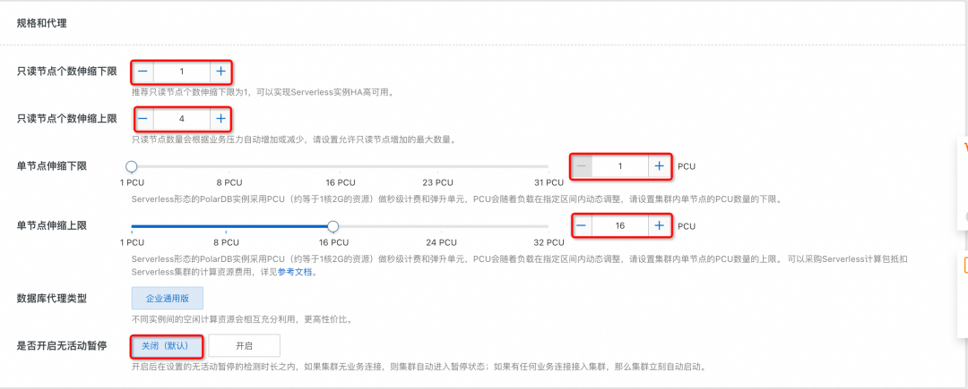Click plus button for single-node lower limit PCU
Image resolution: width=968 pixels, height=389 pixels.
point(660,166)
